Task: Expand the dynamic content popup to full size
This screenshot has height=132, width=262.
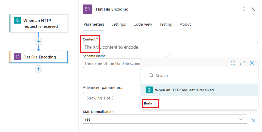Action: (x=242, y=63)
